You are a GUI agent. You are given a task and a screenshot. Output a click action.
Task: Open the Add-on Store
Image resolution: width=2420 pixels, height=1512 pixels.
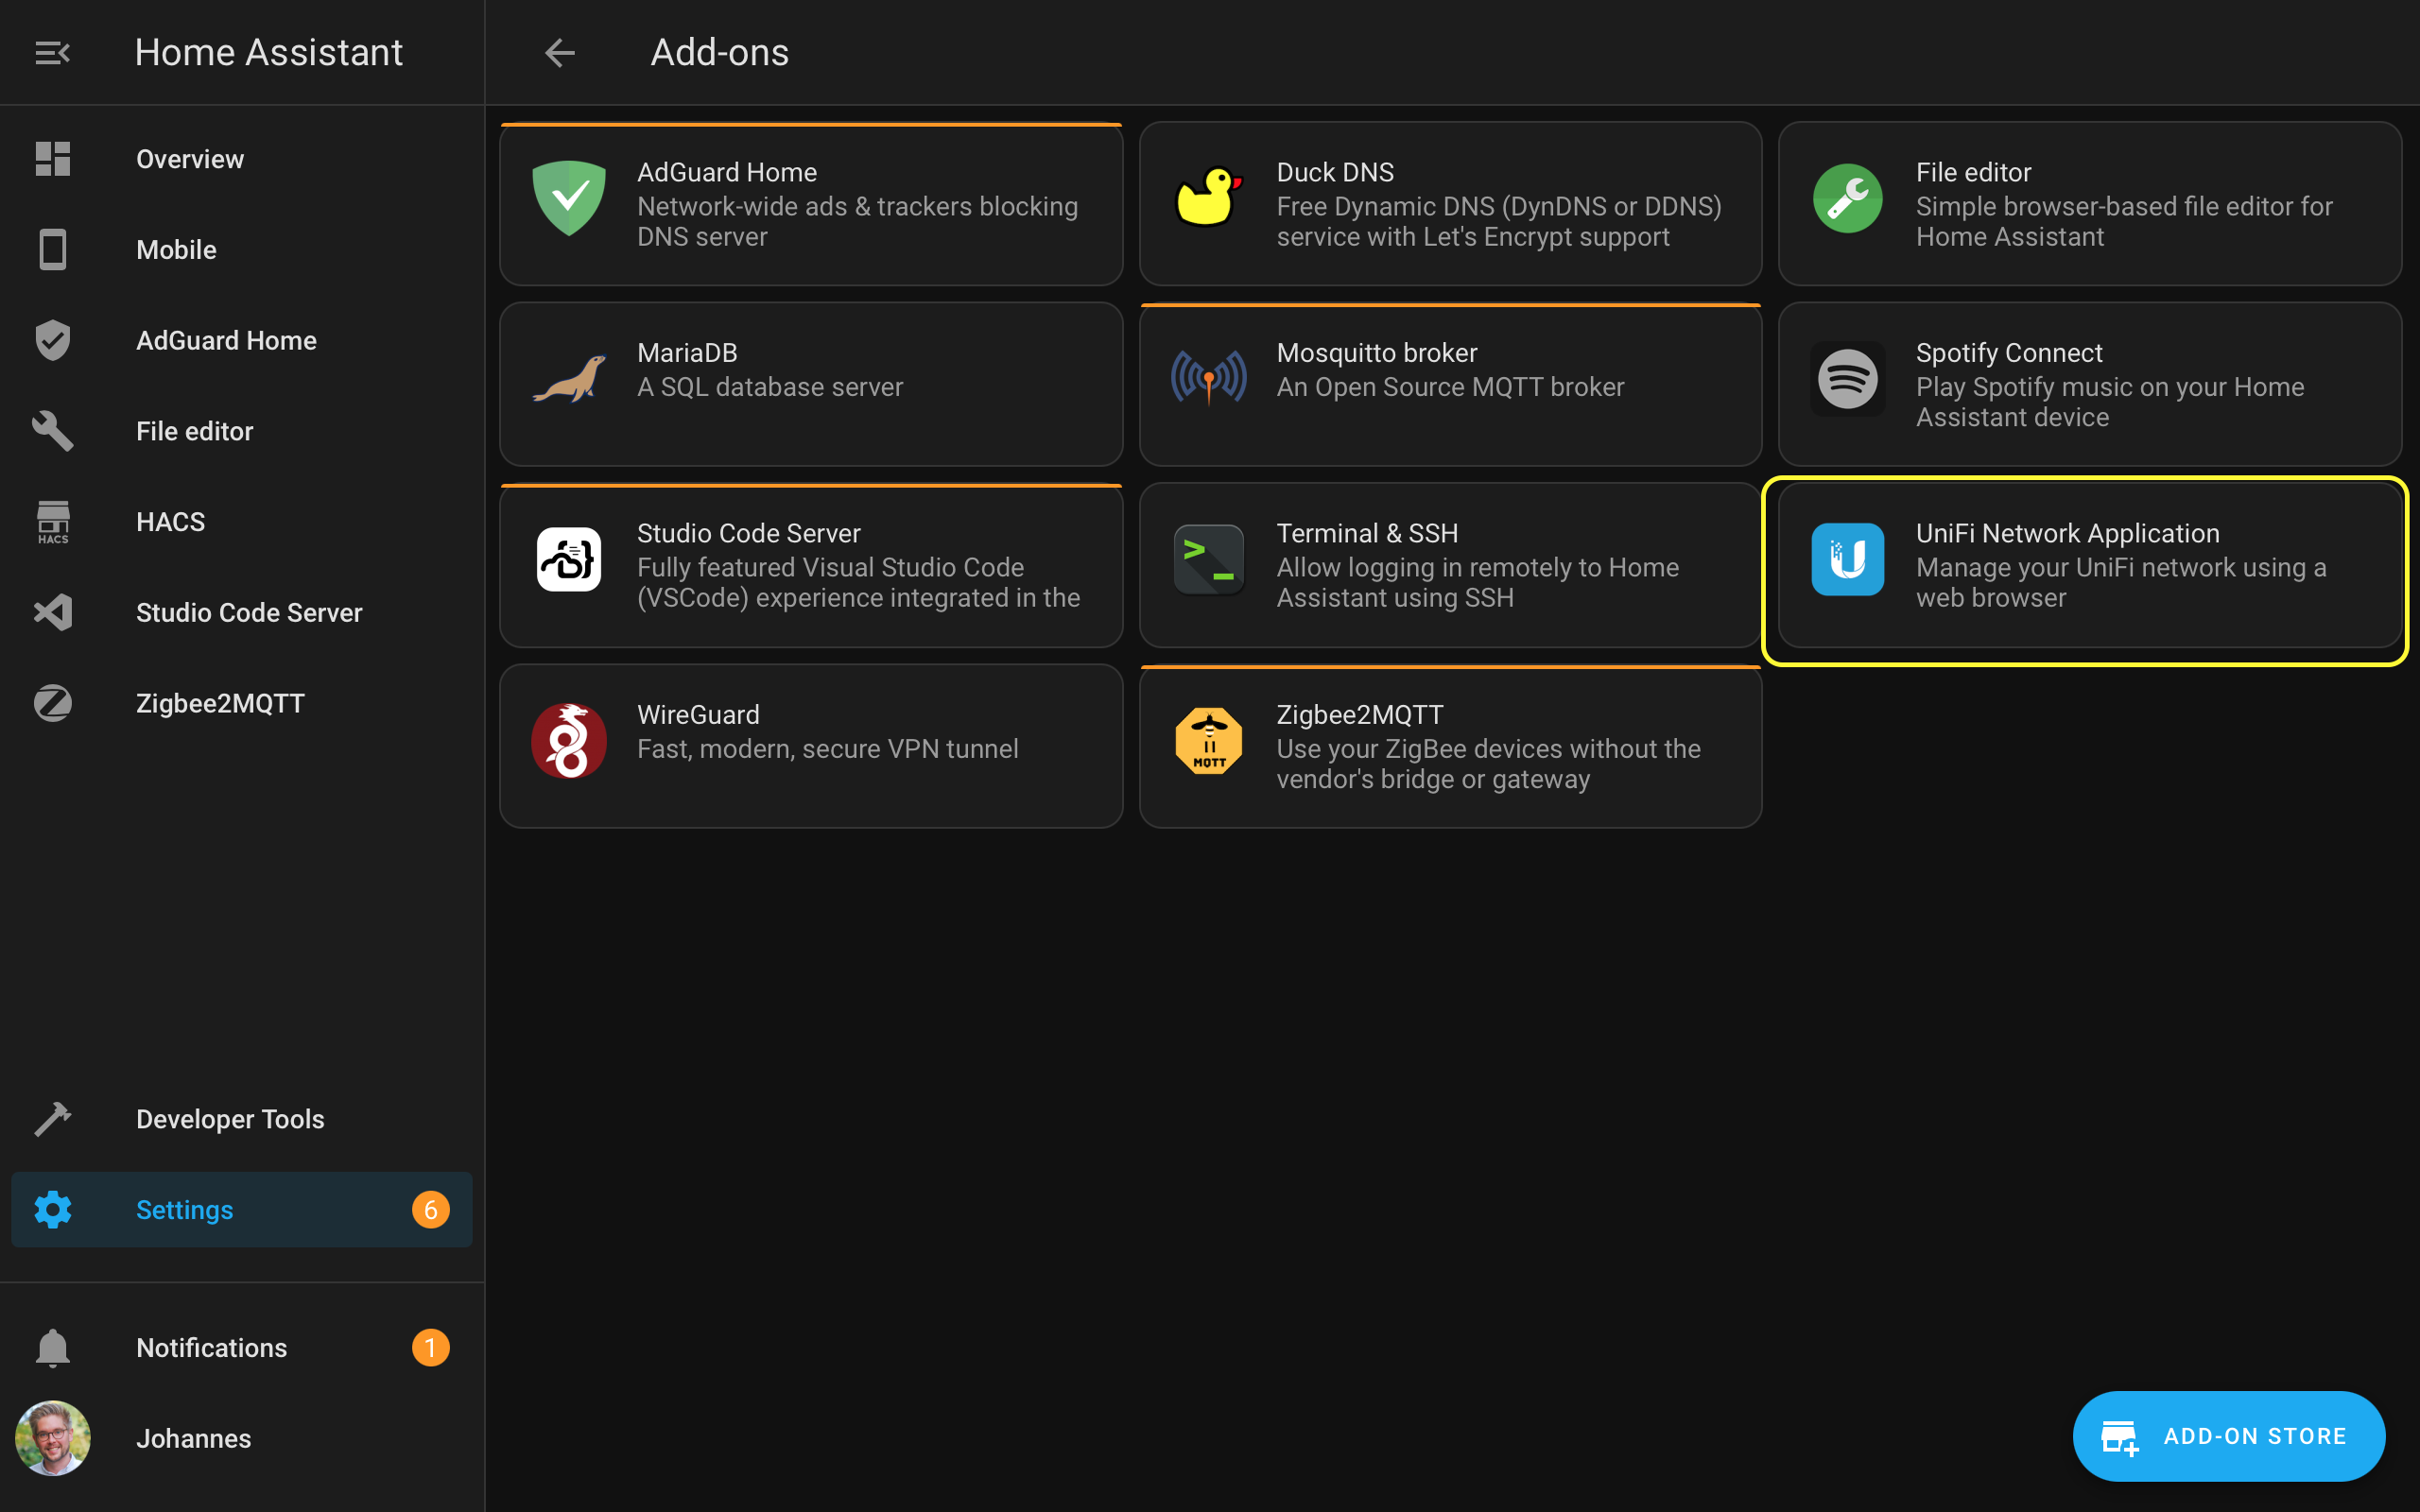(x=2228, y=1436)
